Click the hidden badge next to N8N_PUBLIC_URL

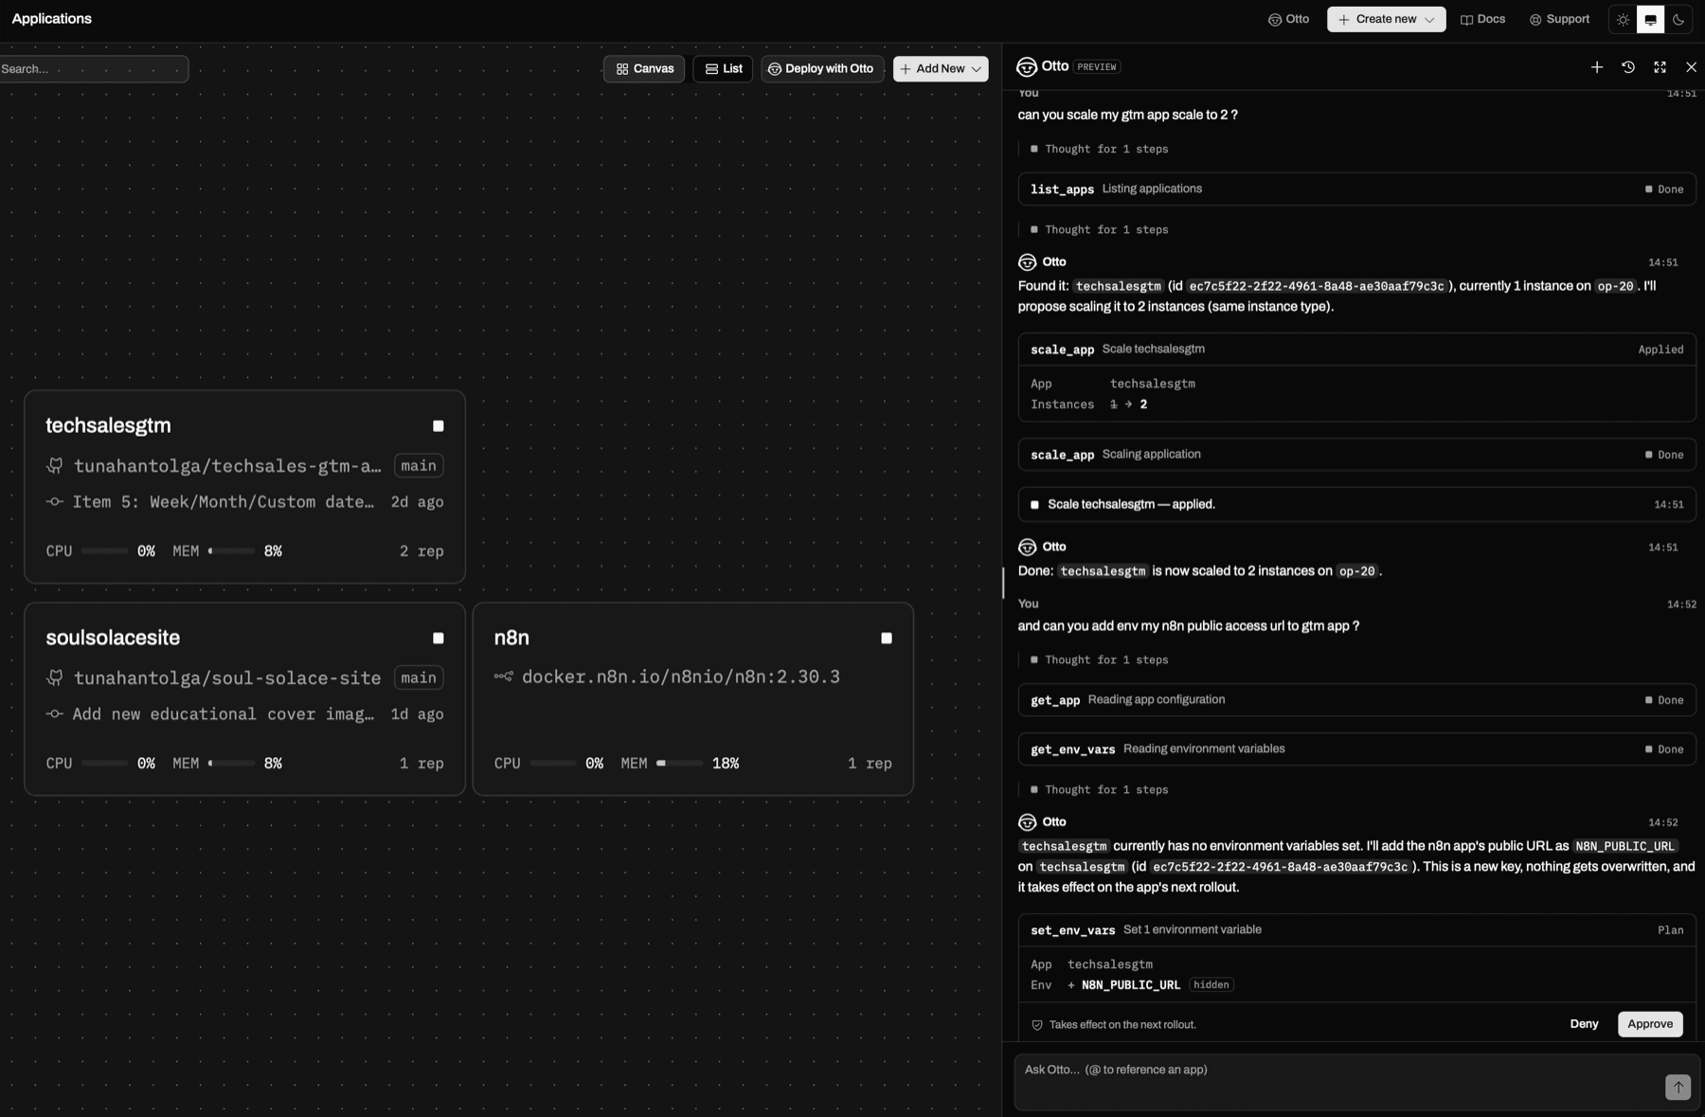pos(1211,985)
